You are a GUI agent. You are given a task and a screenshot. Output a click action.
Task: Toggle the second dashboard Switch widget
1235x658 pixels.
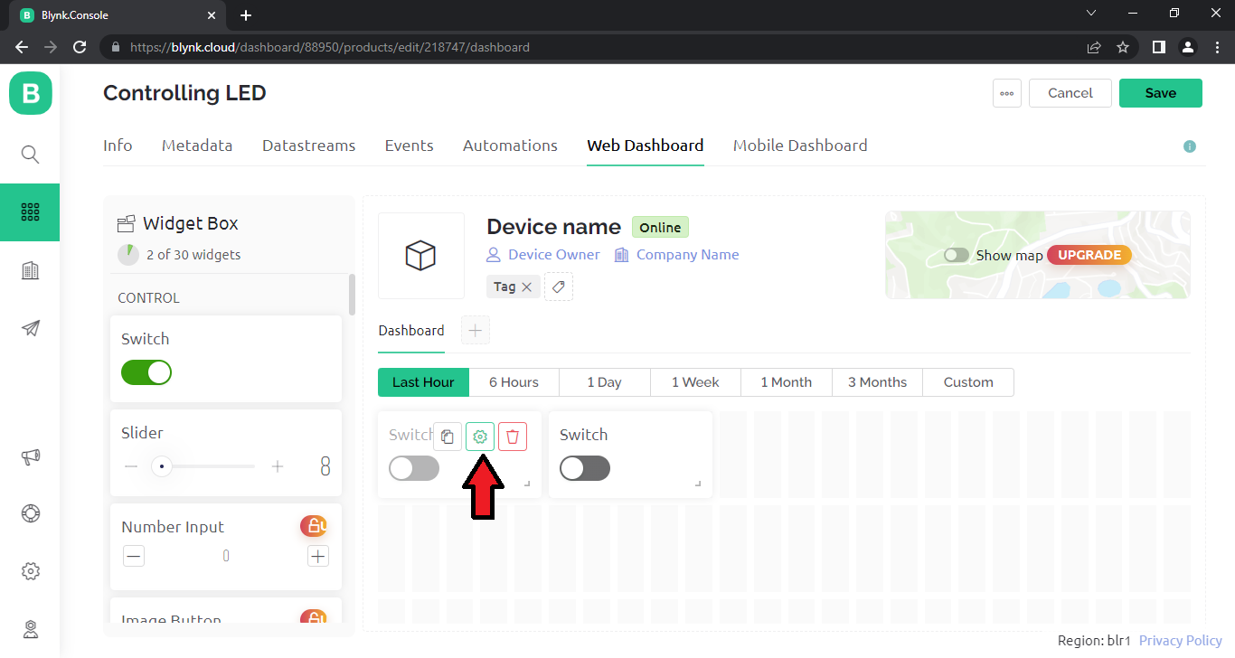click(585, 468)
